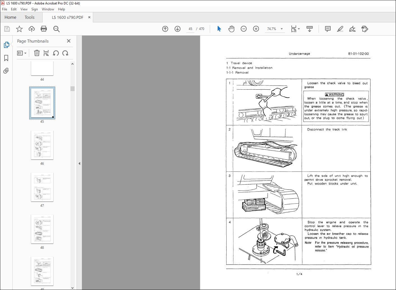
Task: Print the document via printer icon
Action: pyautogui.click(x=44, y=29)
